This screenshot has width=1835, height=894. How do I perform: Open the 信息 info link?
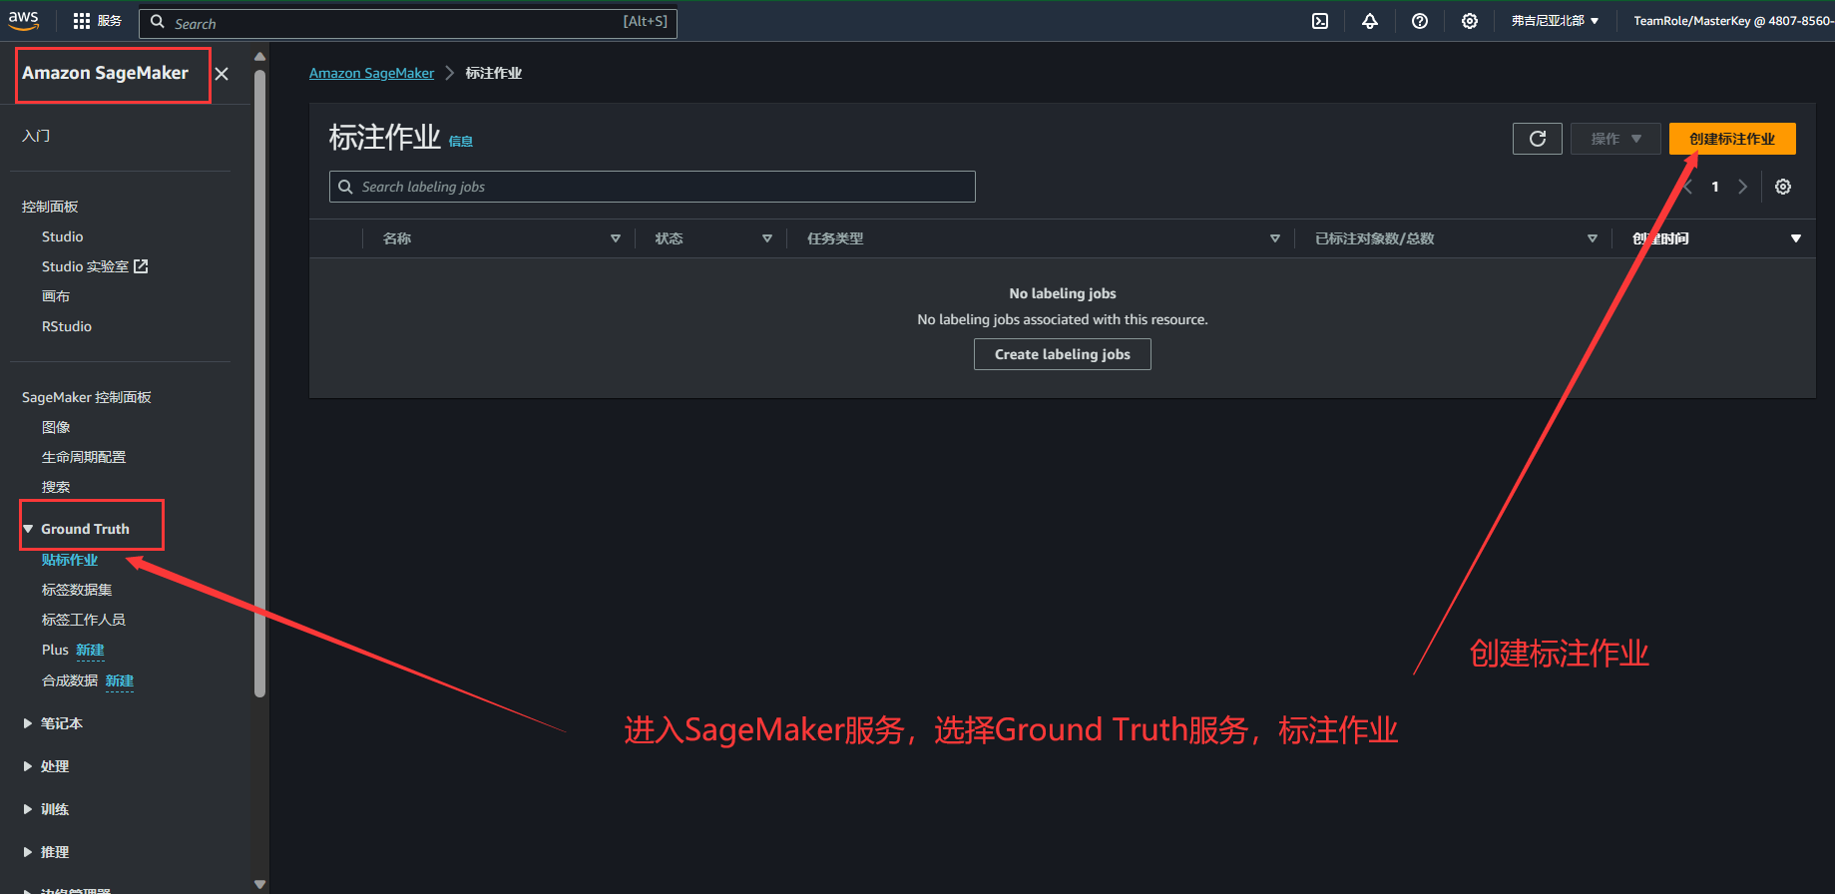[461, 142]
